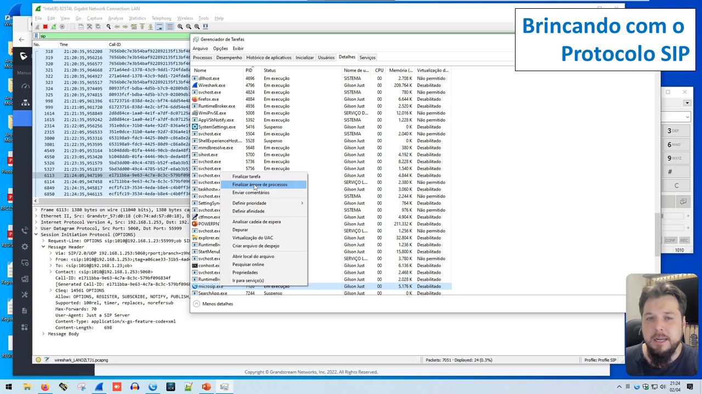Image resolution: width=702 pixels, height=394 pixels.
Task: Open Opções menu in Task Manager
Action: tap(220, 49)
